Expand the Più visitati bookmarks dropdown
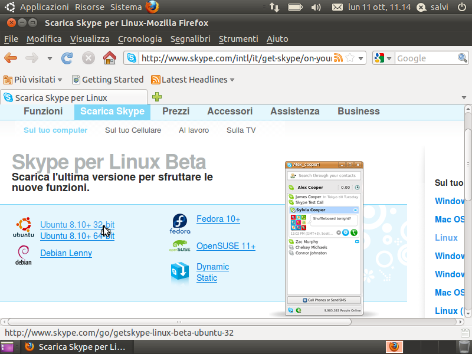Viewport: 472px width, 354px height. pos(60,80)
